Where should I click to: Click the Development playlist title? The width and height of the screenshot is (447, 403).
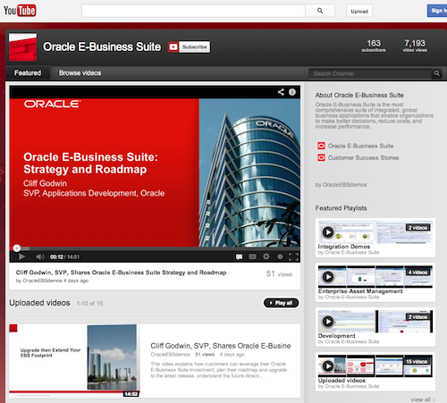(337, 336)
